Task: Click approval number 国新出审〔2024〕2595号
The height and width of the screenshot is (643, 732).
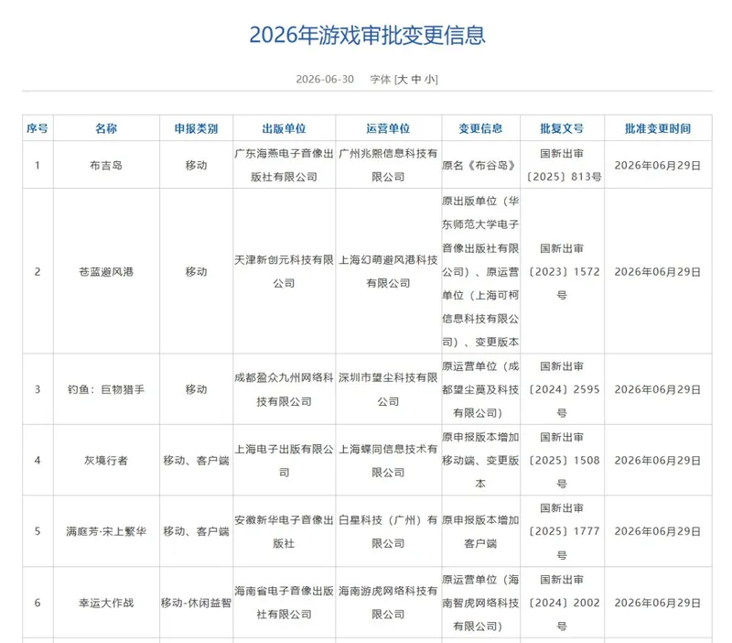Action: click(564, 389)
